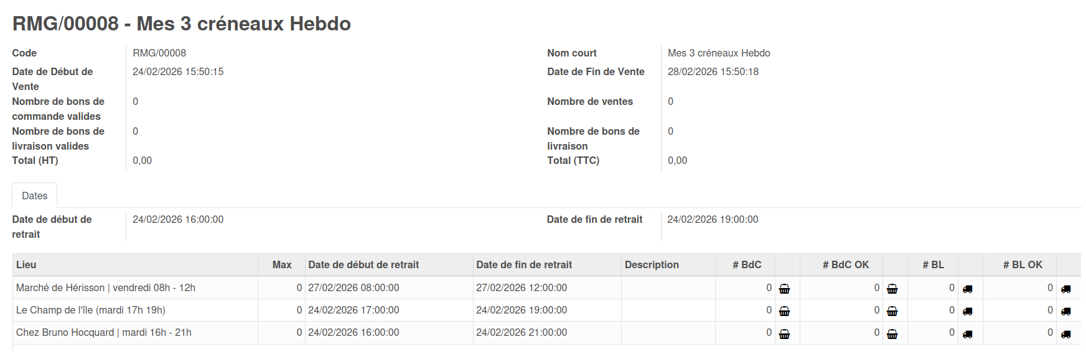Viewport: 1086px width, 352px height.
Task: Open BL truck icon for Le Champ de l'île
Action: [967, 311]
